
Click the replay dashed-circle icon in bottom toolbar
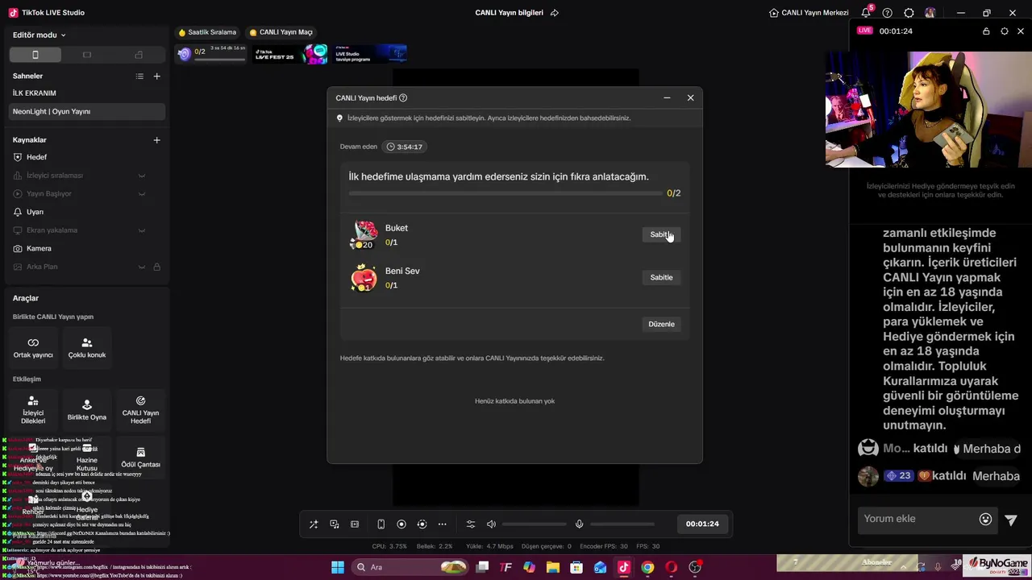click(x=422, y=524)
